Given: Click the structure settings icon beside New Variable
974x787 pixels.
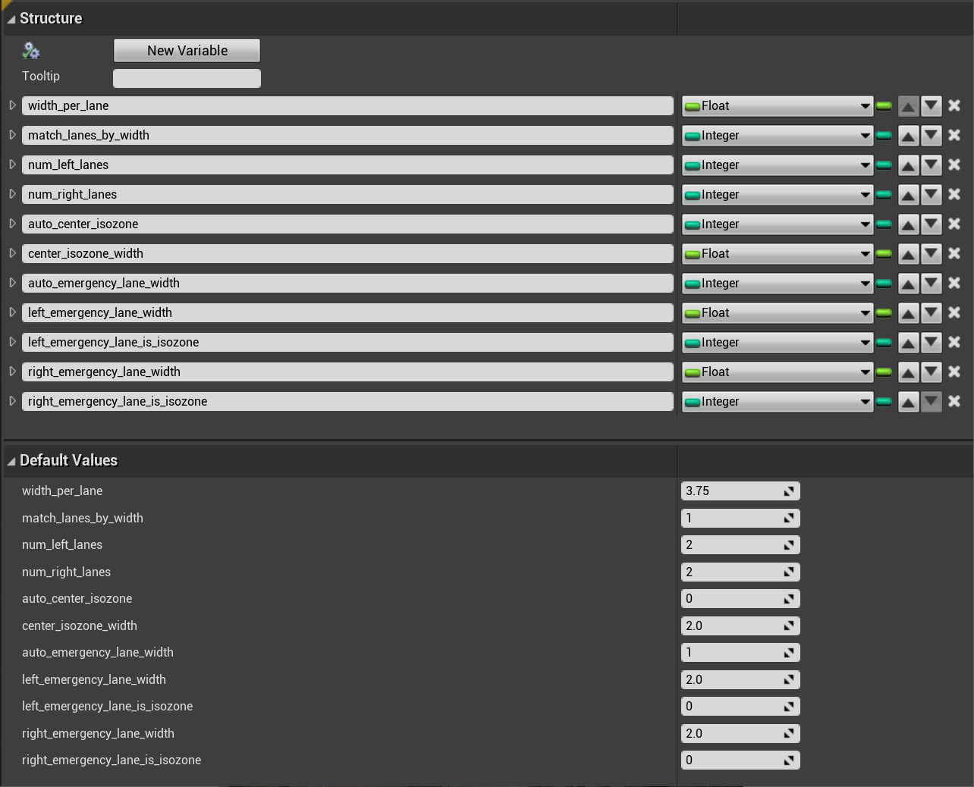Looking at the screenshot, I should [x=31, y=51].
